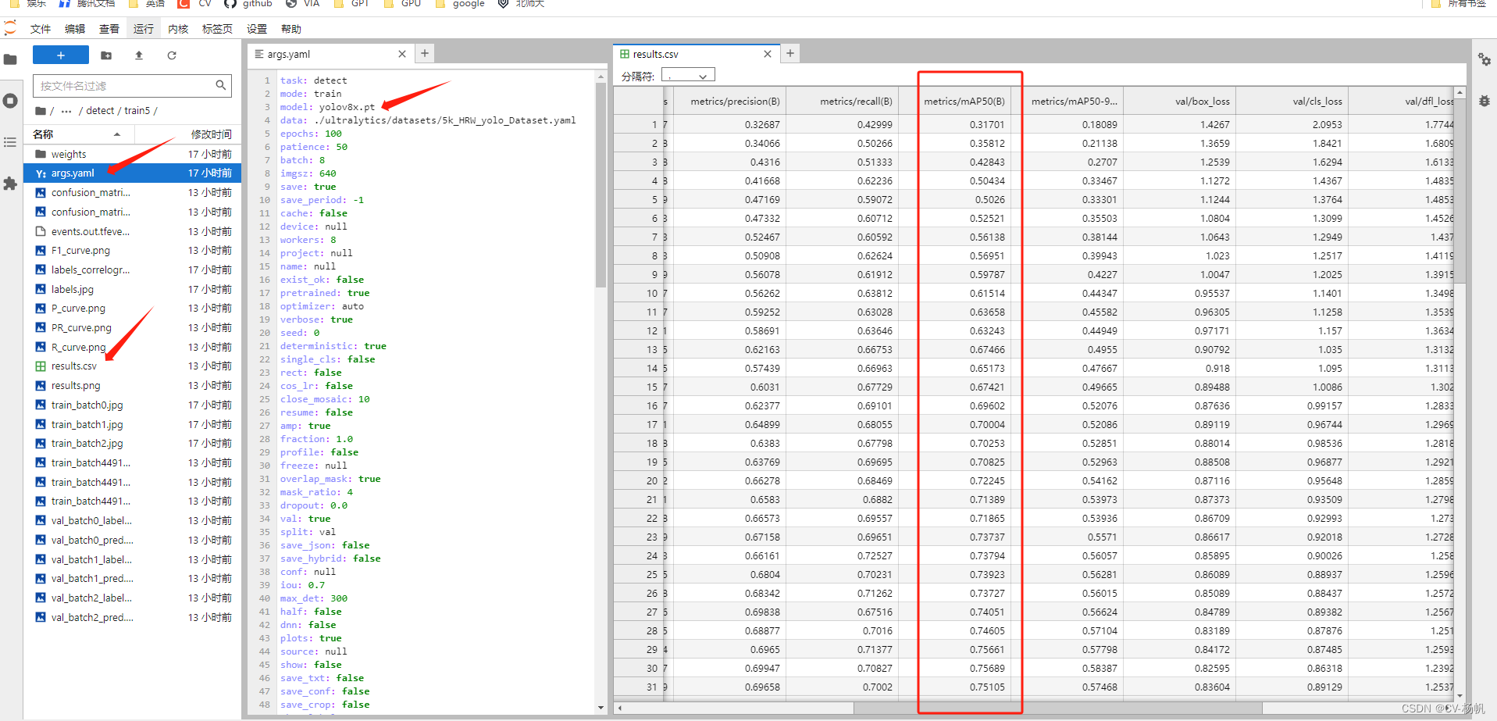Click the google bookmark folder
The height and width of the screenshot is (721, 1497).
coord(460,4)
